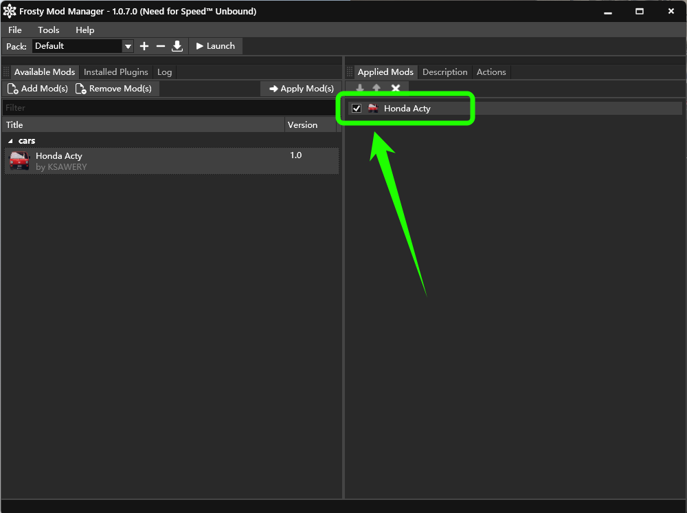Click the import pack download icon
The image size is (687, 513).
(x=177, y=46)
